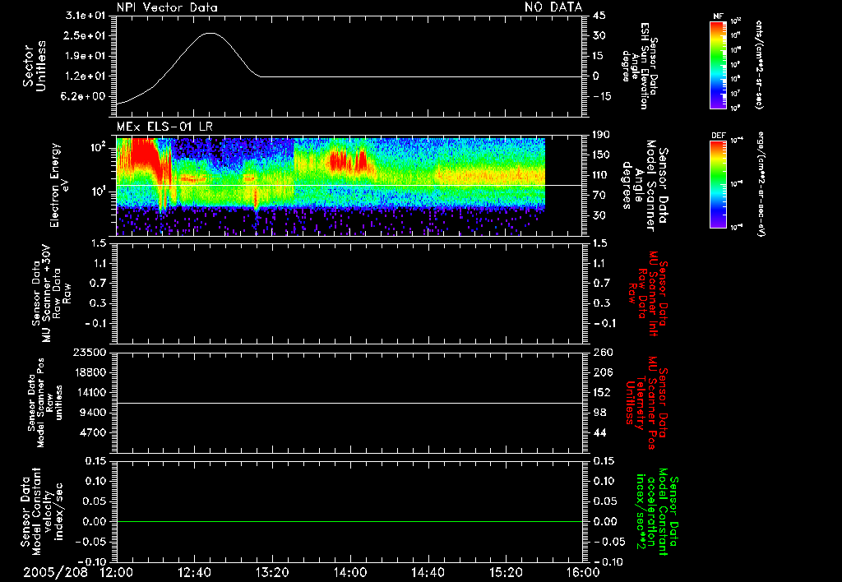842x582 pixels.
Task: Click the 45 degree Sun Elevation tick
Action: point(599,16)
